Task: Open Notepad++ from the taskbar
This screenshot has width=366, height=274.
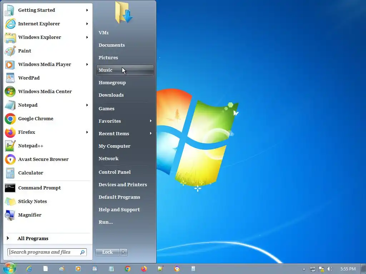Action: pyautogui.click(x=160, y=269)
